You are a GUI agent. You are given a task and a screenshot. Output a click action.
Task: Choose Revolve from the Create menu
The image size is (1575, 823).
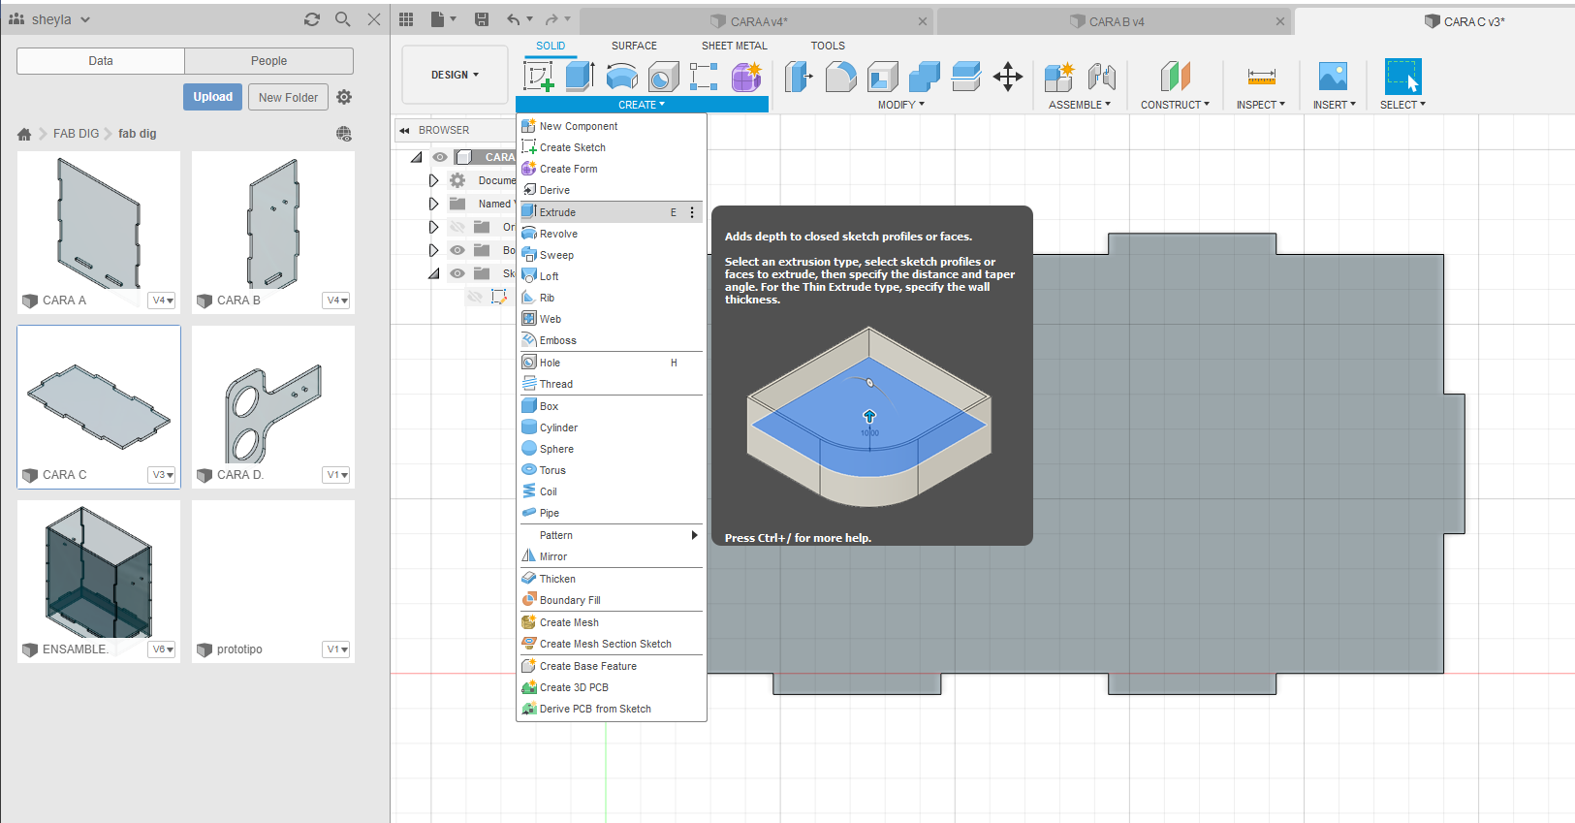click(x=558, y=234)
